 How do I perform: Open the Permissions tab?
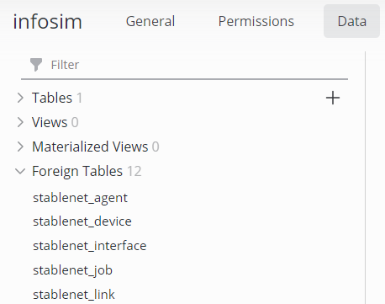click(256, 21)
